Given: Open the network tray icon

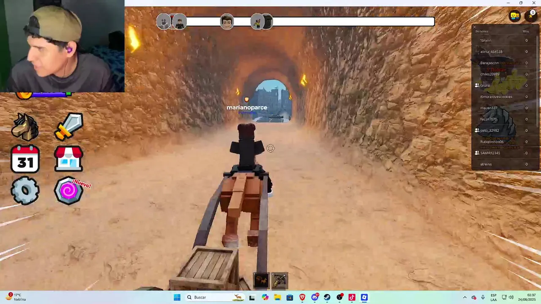Looking at the screenshot, I should click(x=504, y=297).
